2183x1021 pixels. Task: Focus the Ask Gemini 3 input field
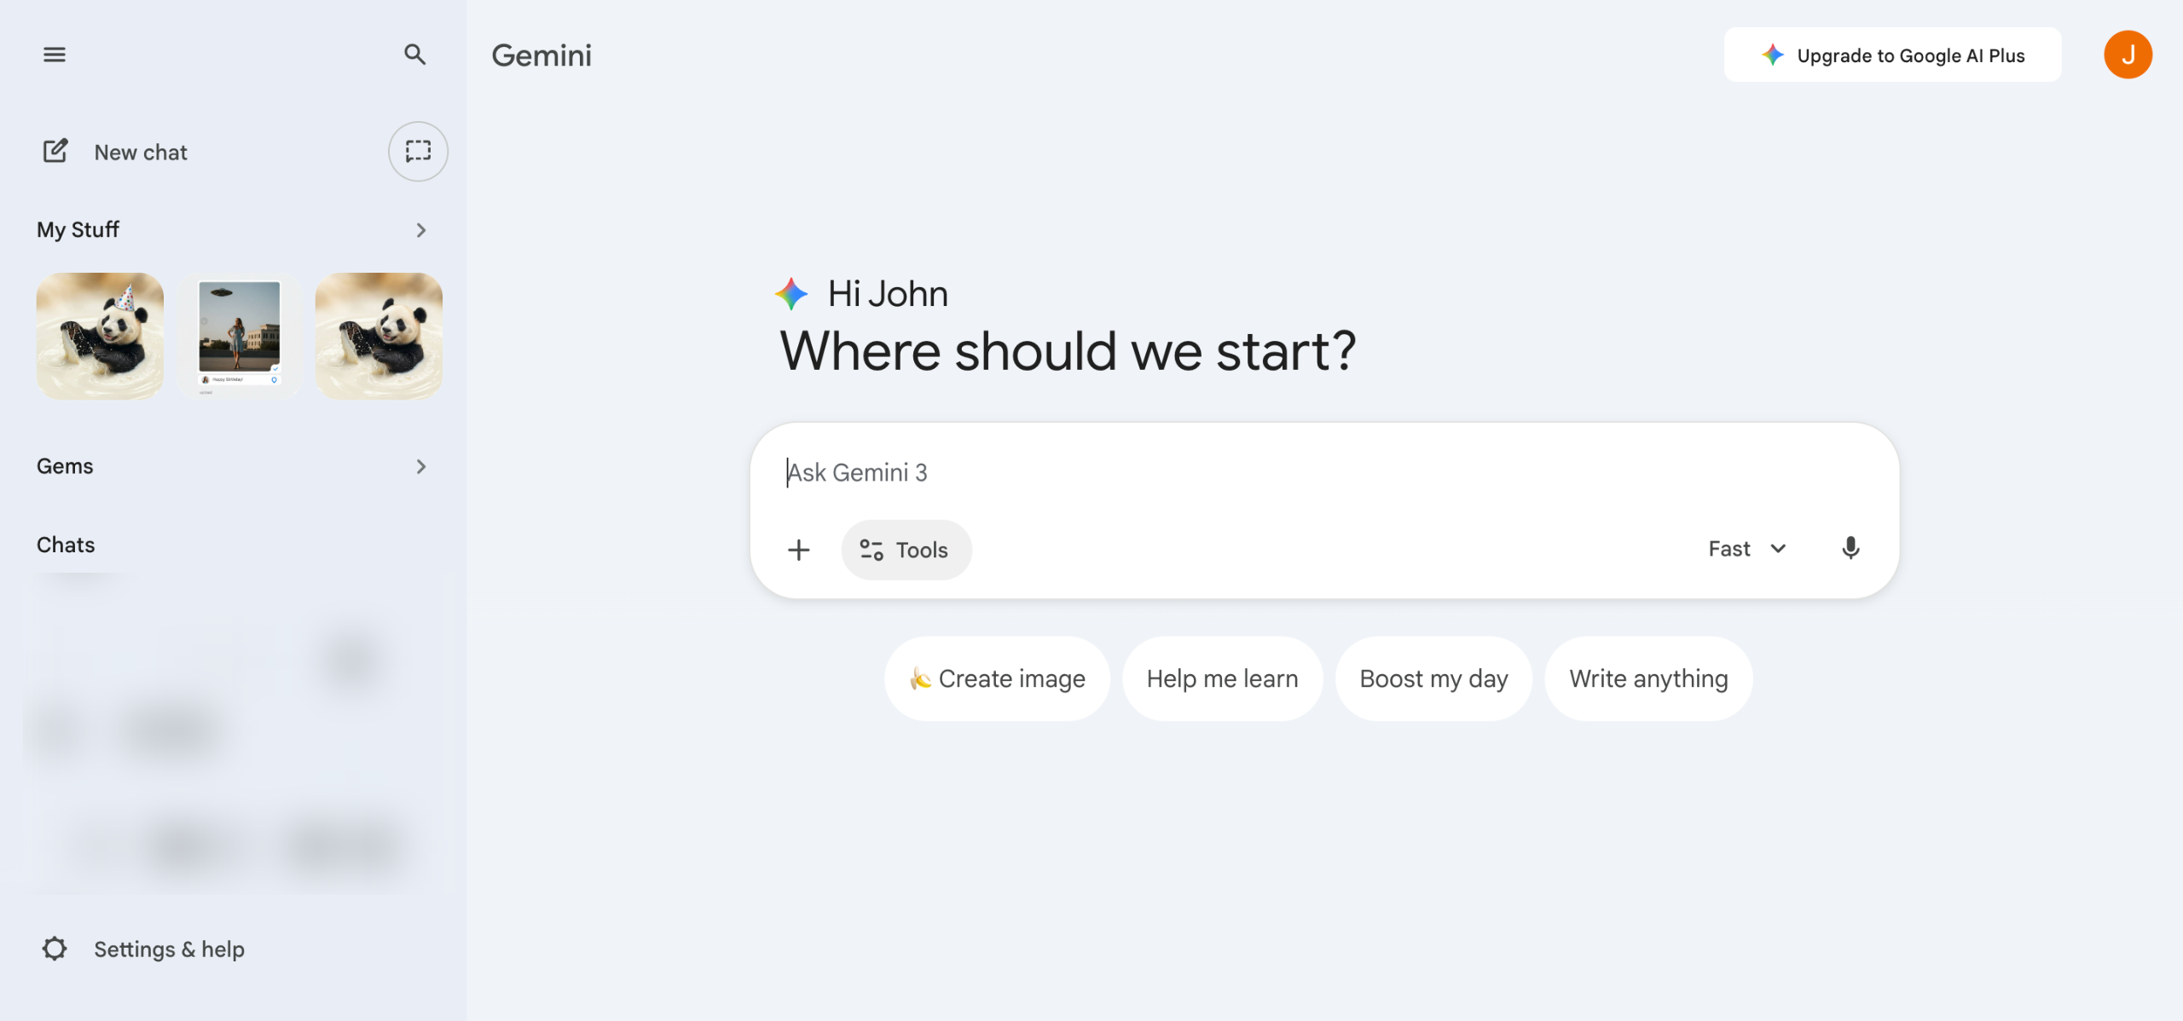(x=1279, y=472)
